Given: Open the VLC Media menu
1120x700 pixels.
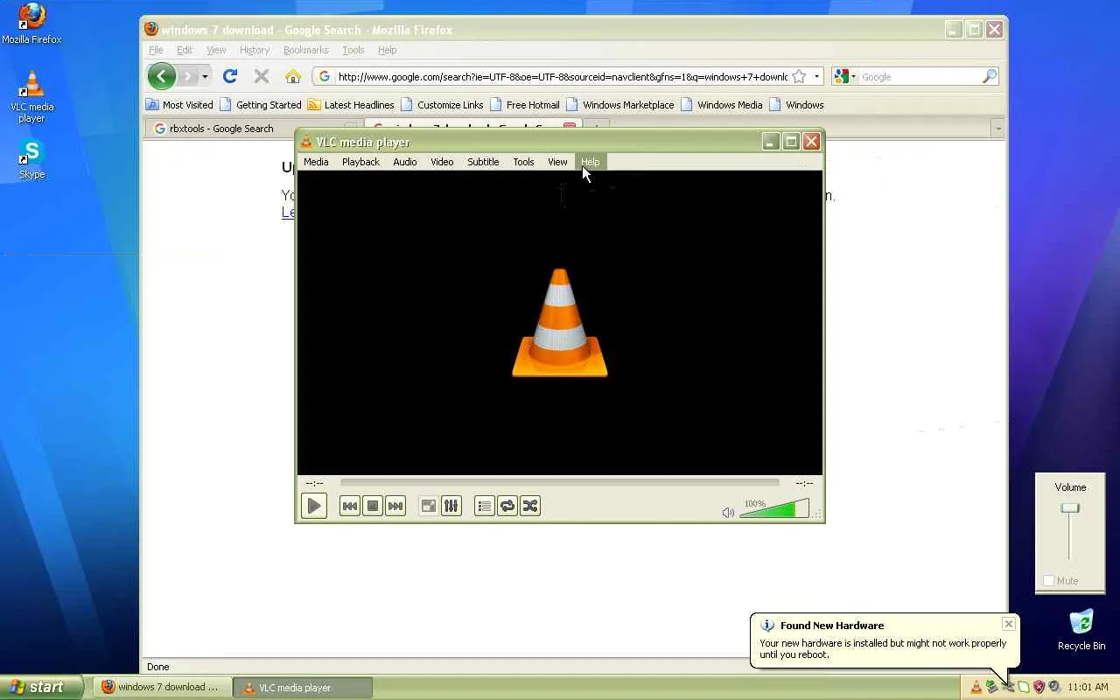Looking at the screenshot, I should (x=316, y=162).
